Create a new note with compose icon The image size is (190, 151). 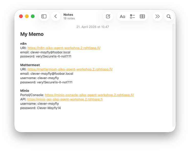[108, 16]
